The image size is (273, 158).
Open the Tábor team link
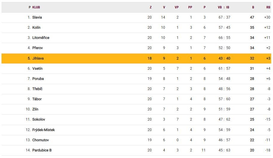point(37,99)
